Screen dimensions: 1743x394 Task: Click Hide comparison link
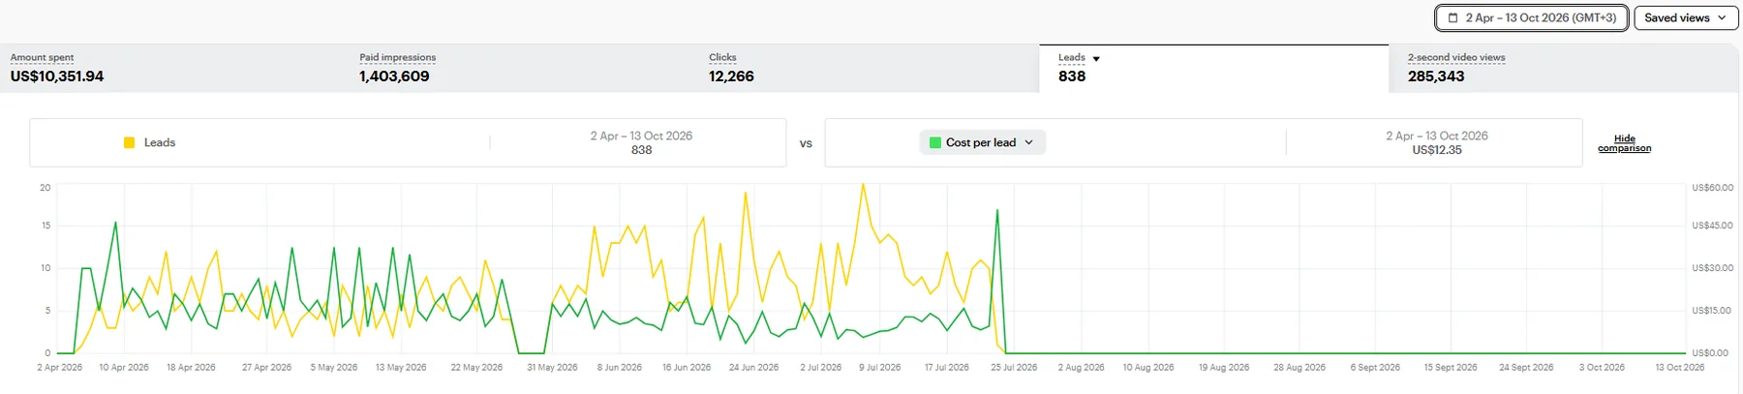coord(1624,143)
